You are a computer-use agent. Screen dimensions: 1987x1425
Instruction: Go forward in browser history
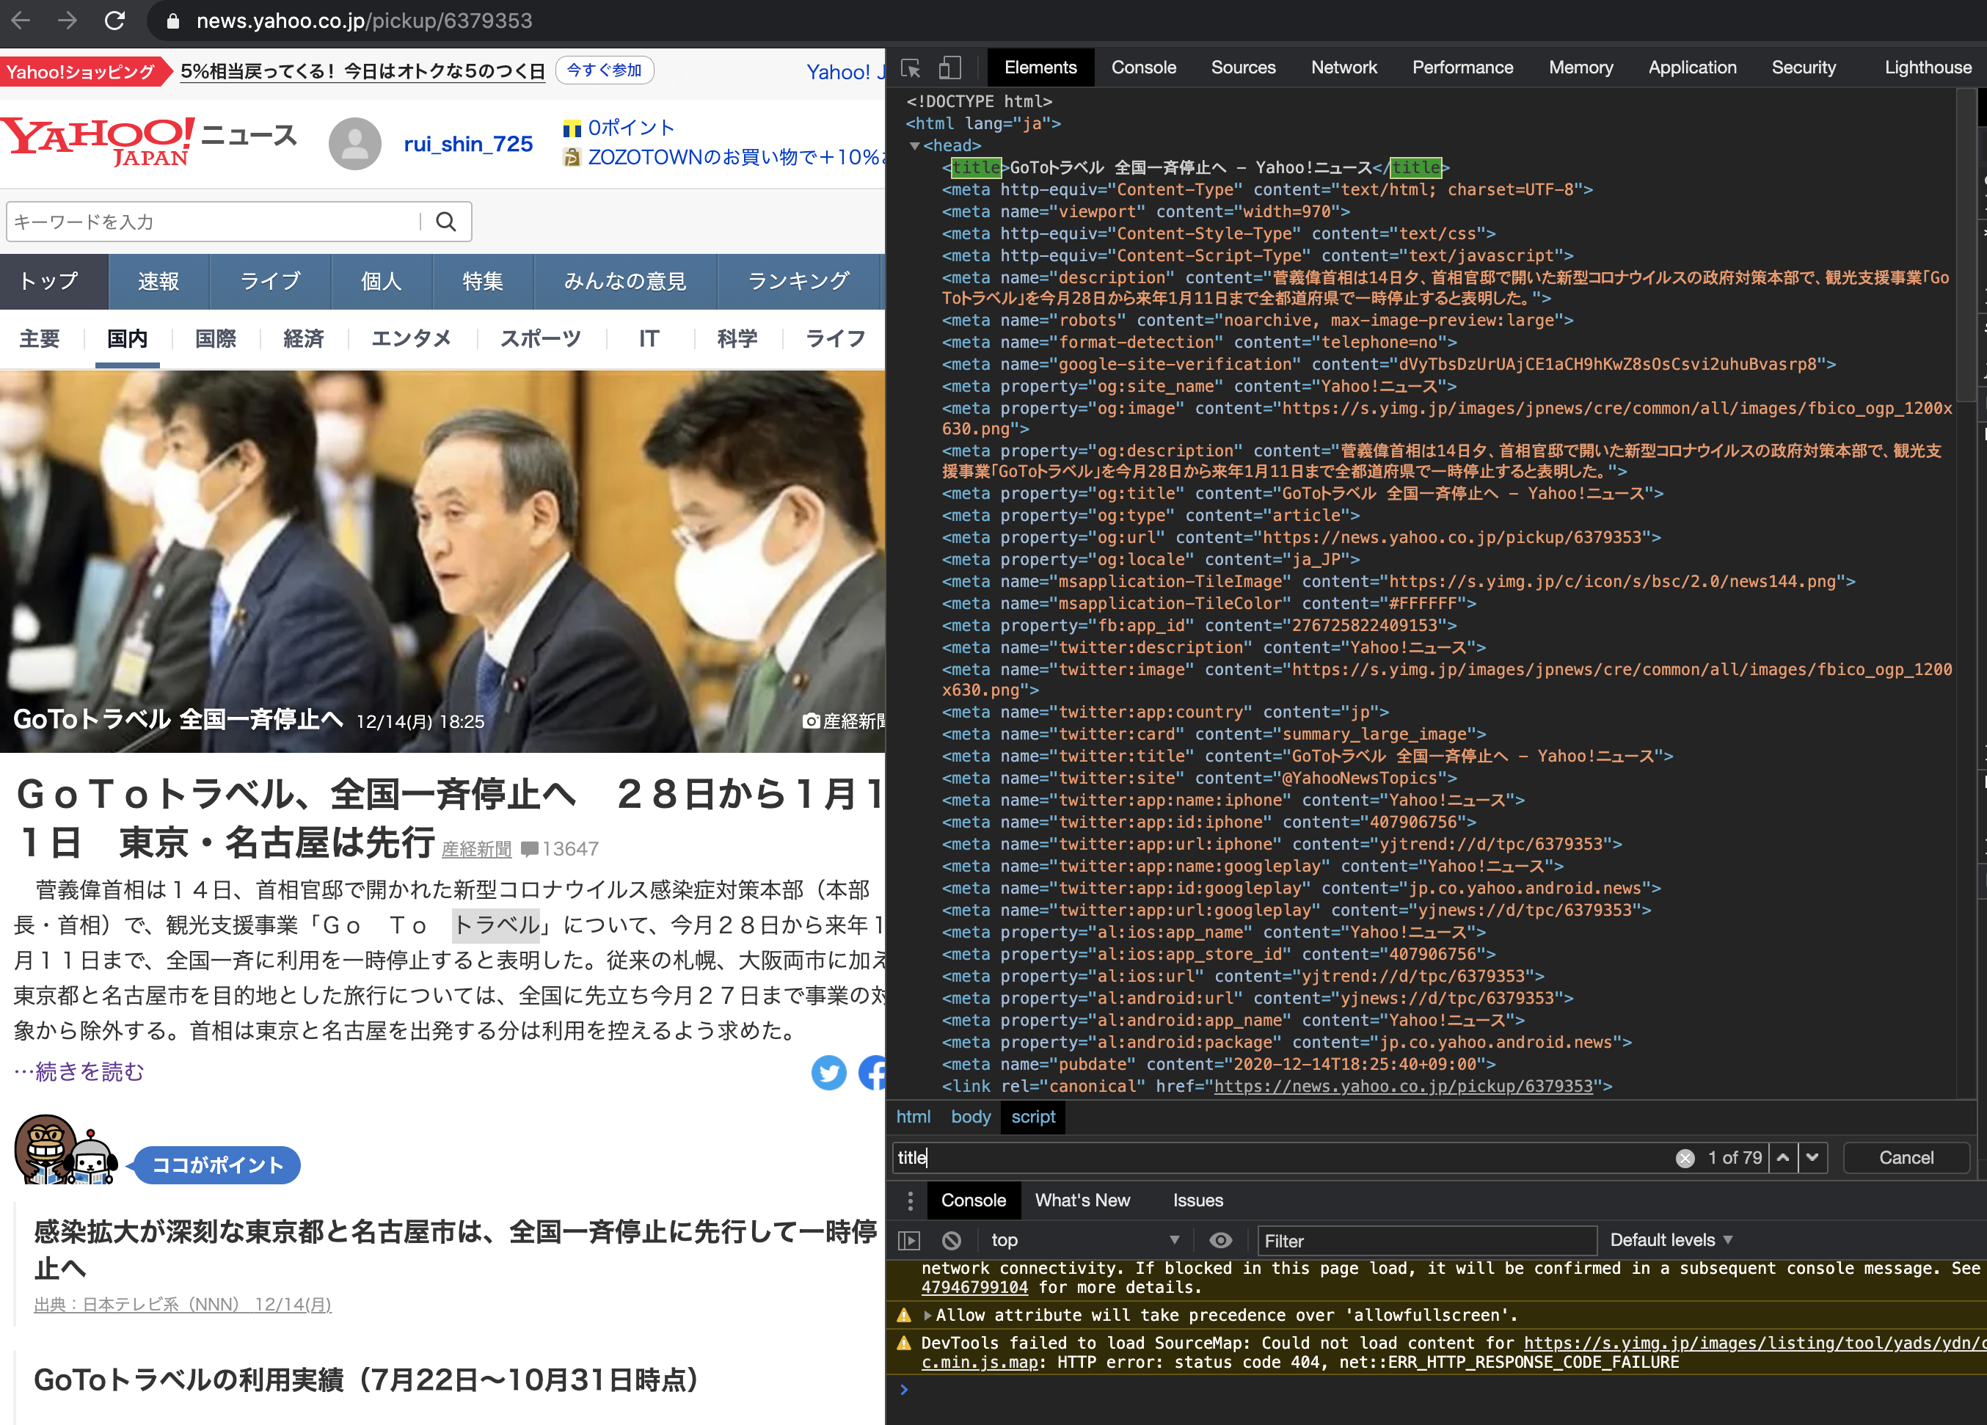(x=68, y=21)
